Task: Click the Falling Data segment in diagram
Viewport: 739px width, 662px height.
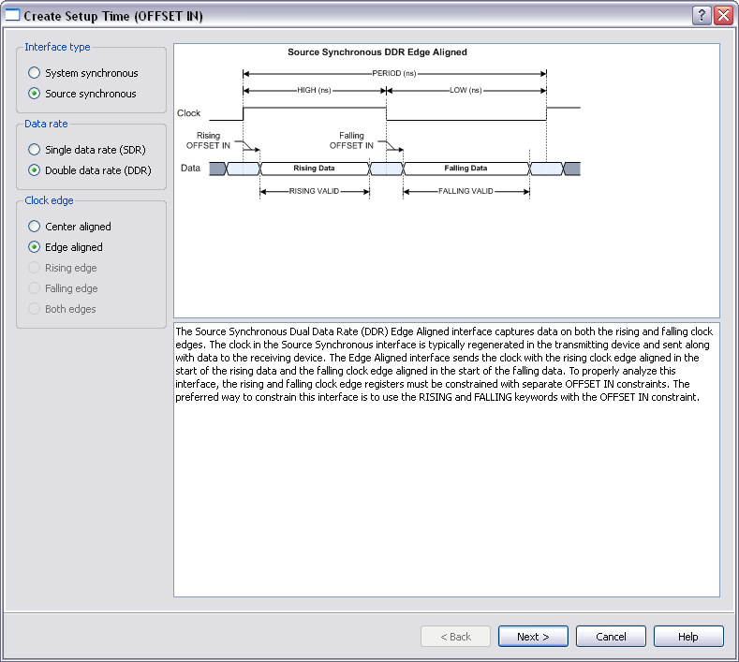Action: [466, 169]
